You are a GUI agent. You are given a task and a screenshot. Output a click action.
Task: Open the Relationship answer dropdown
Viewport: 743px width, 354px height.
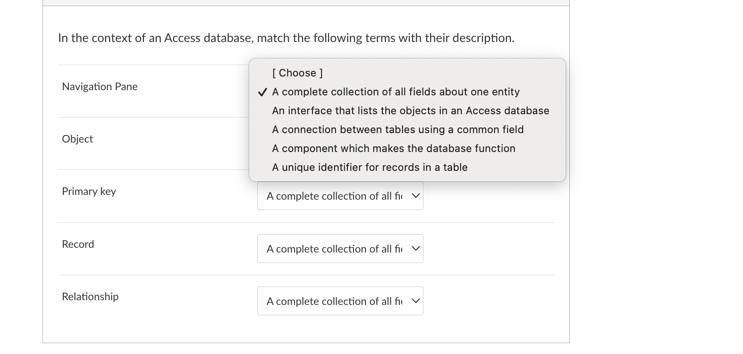pyautogui.click(x=340, y=301)
